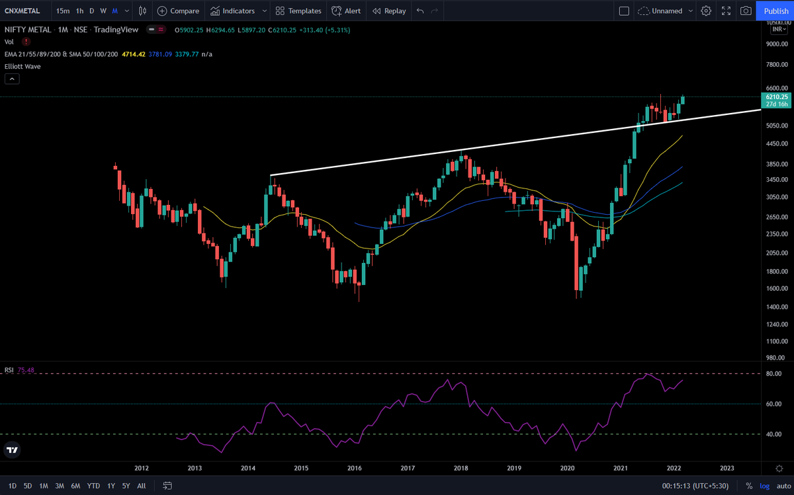Enter fullscreen mode
This screenshot has width=794, height=495.
click(727, 11)
